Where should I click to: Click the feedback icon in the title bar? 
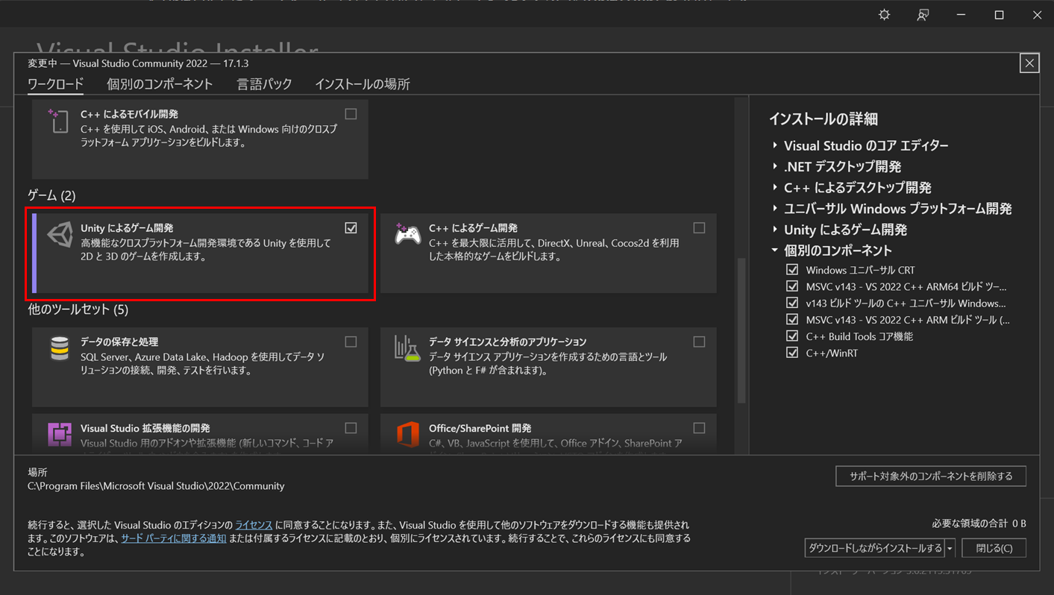pos(923,15)
